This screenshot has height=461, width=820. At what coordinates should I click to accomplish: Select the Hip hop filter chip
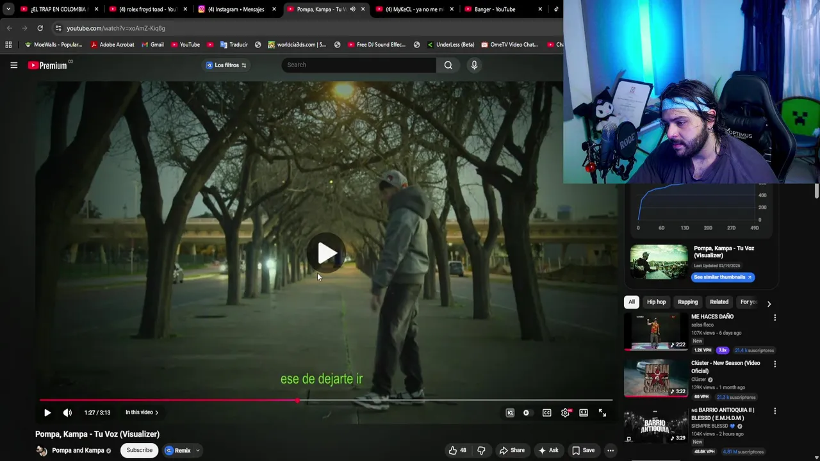[x=656, y=302]
